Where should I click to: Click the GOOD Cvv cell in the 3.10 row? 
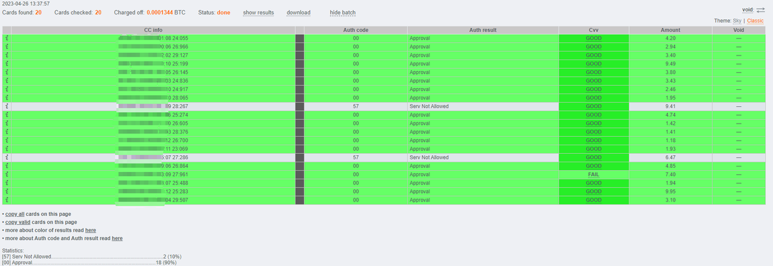click(594, 200)
